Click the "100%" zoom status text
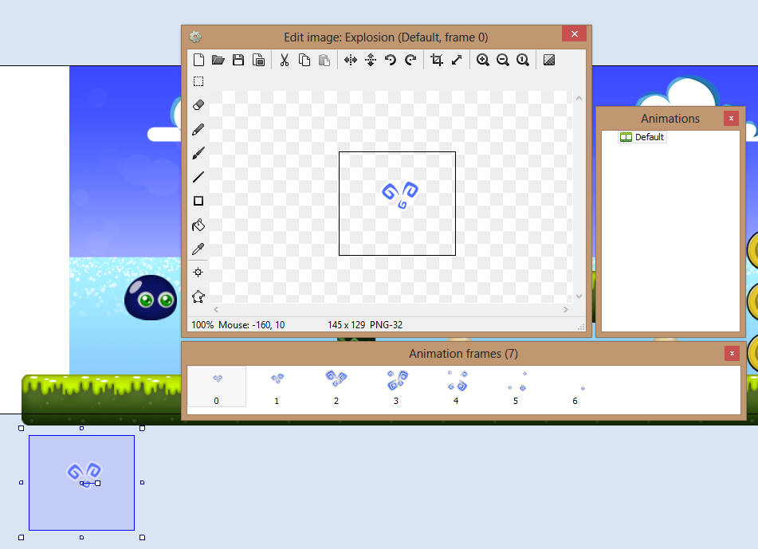The image size is (758, 549). 202,325
